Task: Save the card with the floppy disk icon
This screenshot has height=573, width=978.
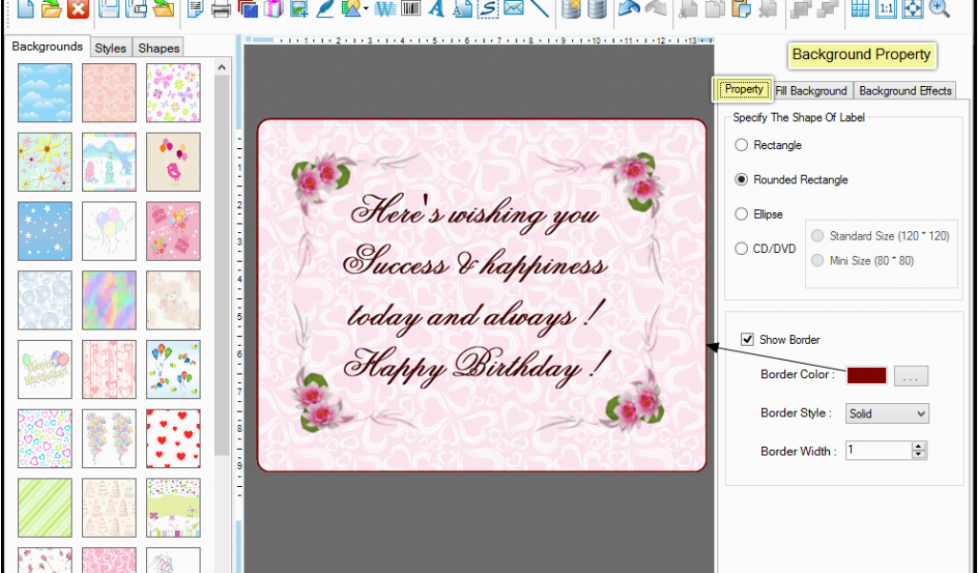Action: [x=109, y=9]
